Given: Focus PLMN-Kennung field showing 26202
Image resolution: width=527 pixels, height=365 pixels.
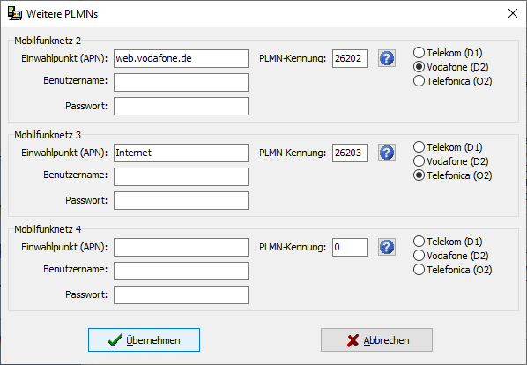Looking at the screenshot, I should click(x=350, y=58).
